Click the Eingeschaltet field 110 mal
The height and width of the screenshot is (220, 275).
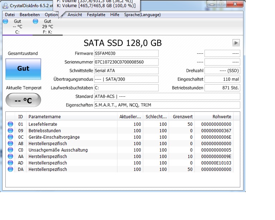[x=222, y=79]
